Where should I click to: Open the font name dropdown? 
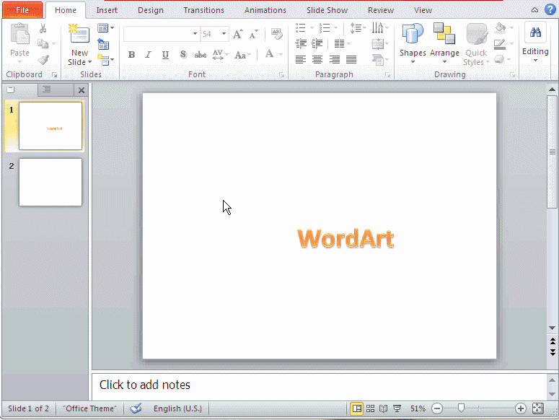(x=195, y=34)
